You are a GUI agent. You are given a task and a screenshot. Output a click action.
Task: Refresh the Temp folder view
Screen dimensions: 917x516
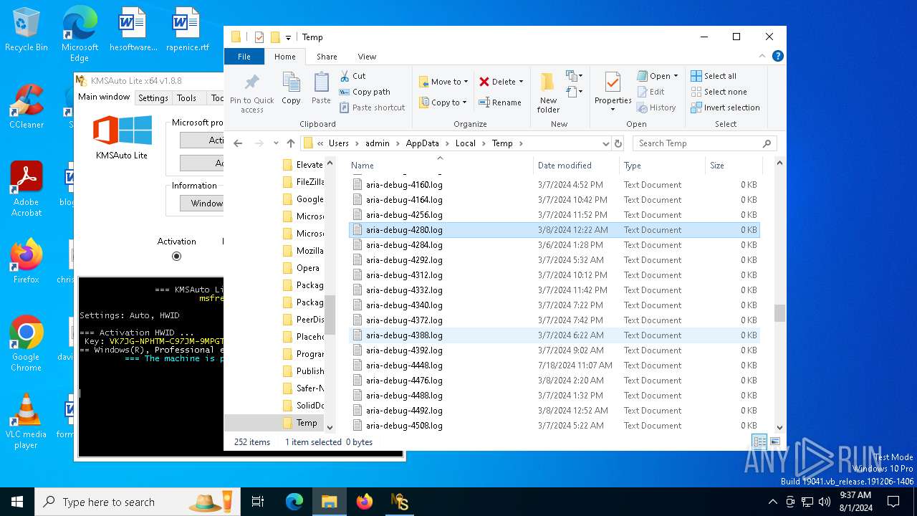pyautogui.click(x=619, y=143)
